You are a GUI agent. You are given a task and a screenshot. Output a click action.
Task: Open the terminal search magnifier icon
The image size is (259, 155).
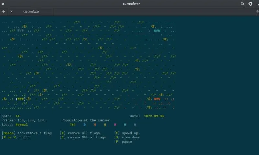point(242,4)
